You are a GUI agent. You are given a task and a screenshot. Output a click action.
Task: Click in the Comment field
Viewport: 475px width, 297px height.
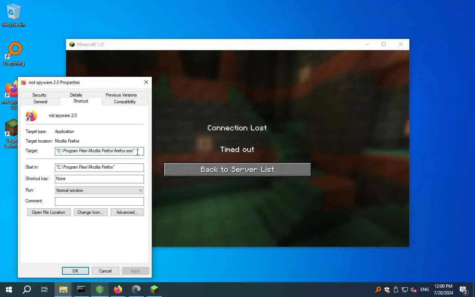pos(99,201)
